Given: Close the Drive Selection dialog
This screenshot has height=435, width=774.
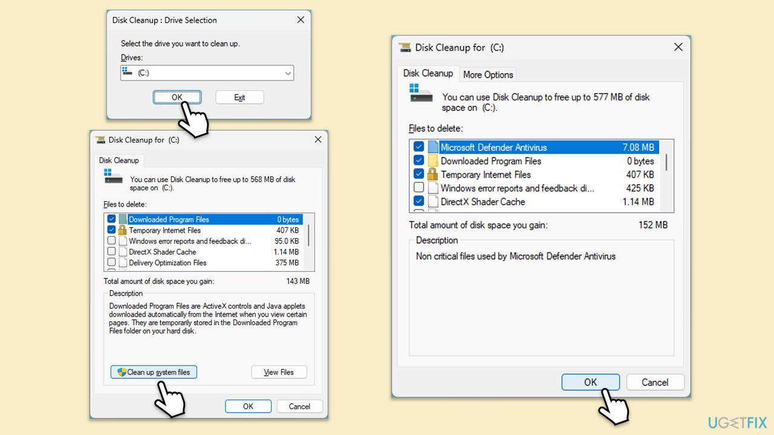Looking at the screenshot, I should click(301, 20).
